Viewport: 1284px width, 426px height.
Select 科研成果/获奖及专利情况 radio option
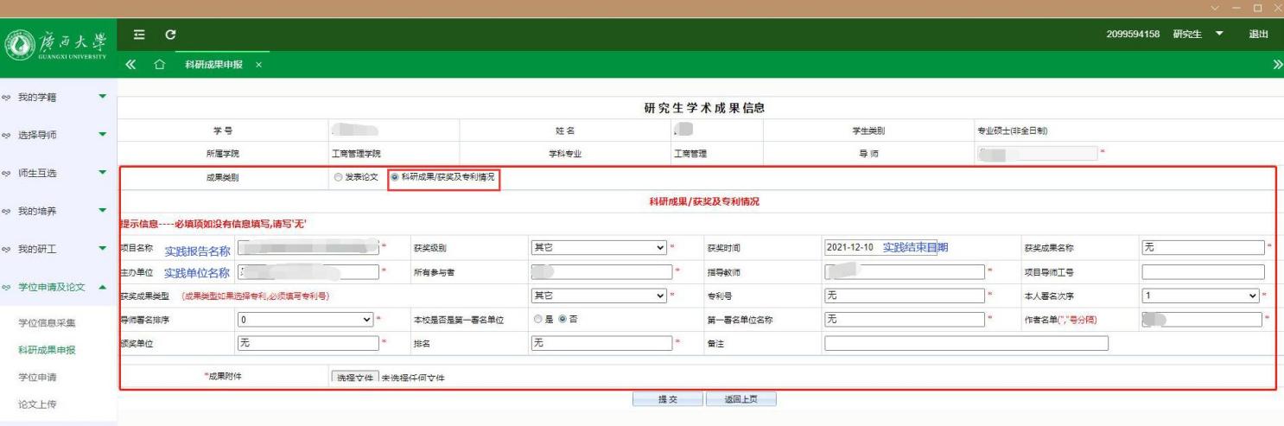tap(396, 178)
